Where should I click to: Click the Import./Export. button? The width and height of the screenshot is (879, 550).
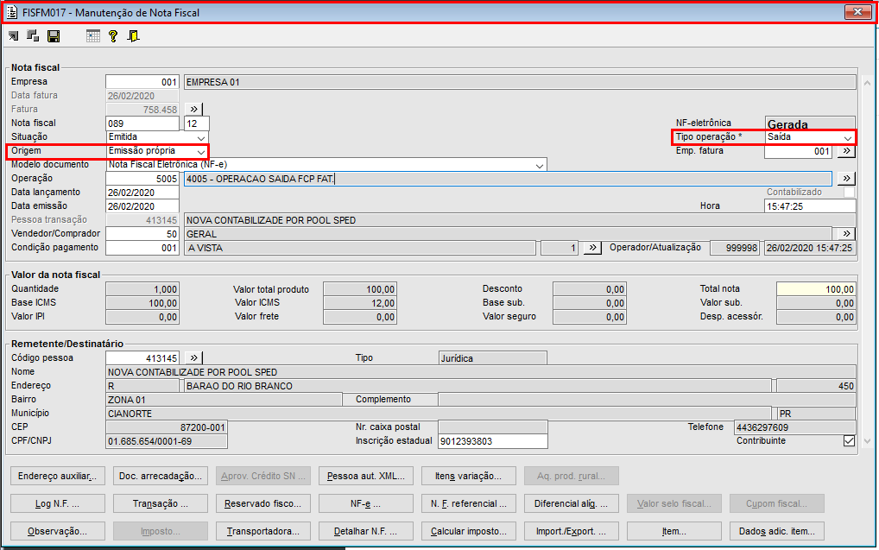[572, 531]
